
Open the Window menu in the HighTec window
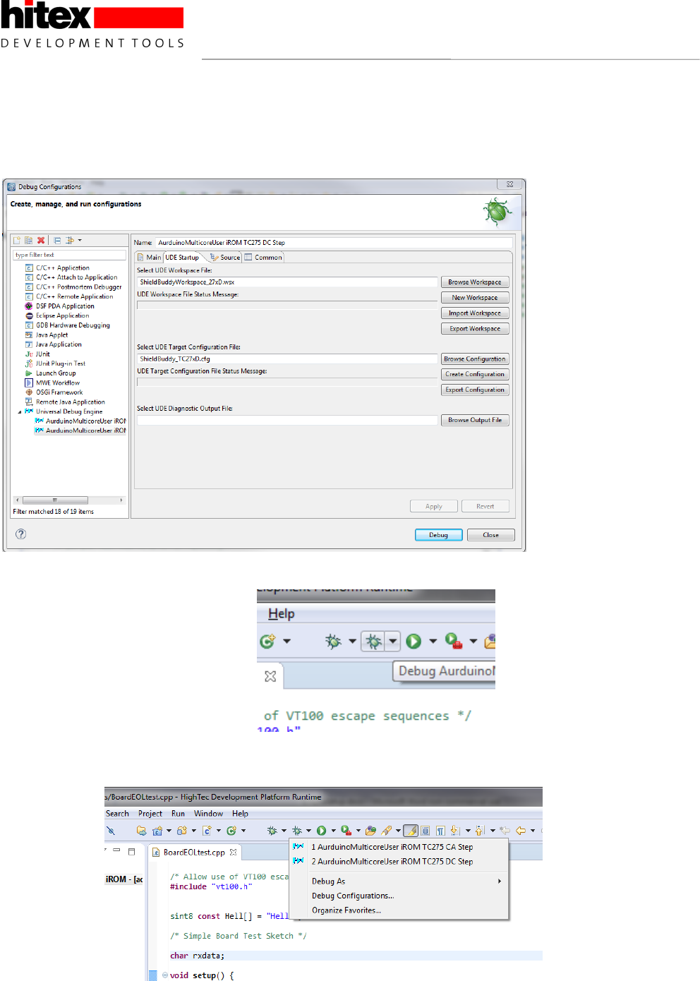(209, 814)
